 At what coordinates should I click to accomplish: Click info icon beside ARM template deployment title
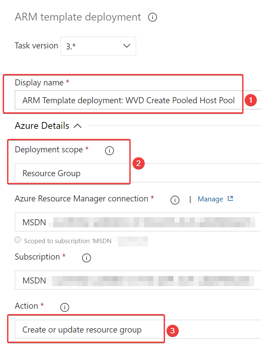153,17
